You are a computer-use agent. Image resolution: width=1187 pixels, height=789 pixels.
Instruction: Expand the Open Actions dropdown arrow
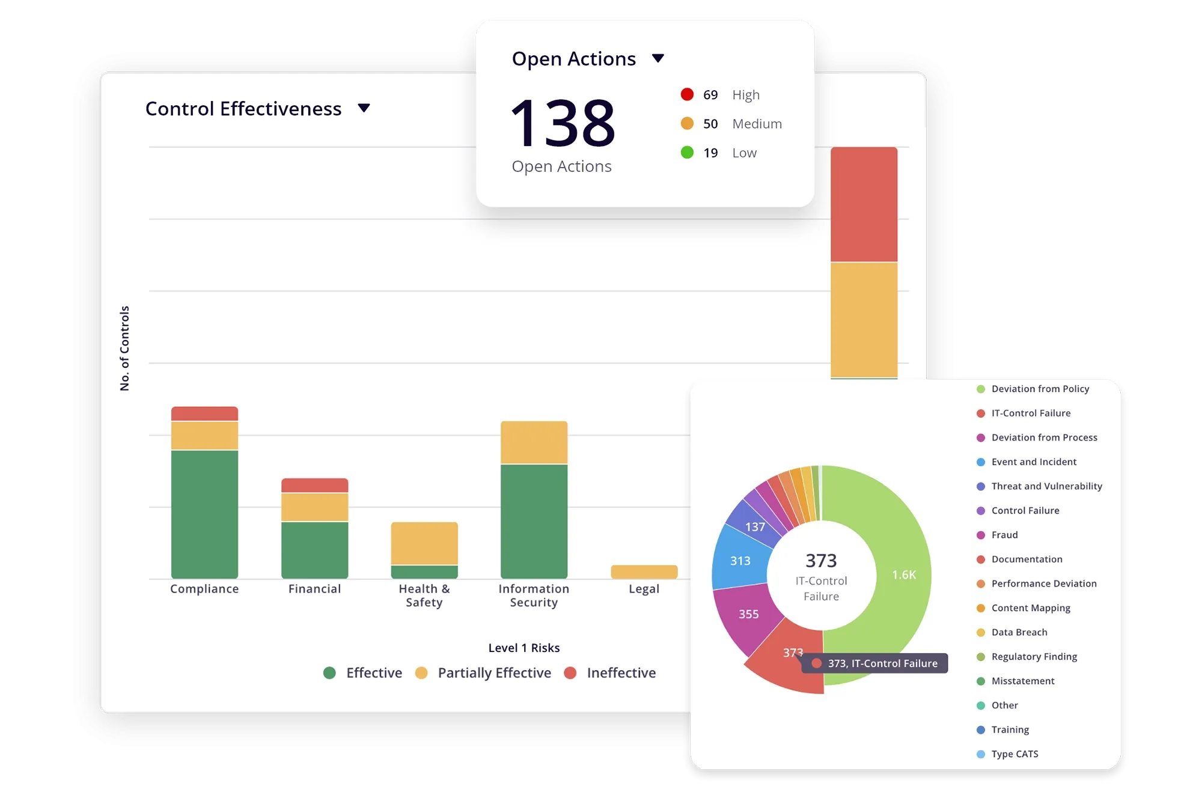click(658, 58)
